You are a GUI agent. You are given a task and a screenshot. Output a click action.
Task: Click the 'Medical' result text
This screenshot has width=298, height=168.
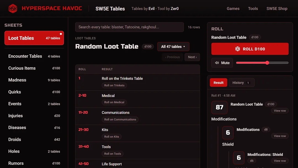coord(108,96)
